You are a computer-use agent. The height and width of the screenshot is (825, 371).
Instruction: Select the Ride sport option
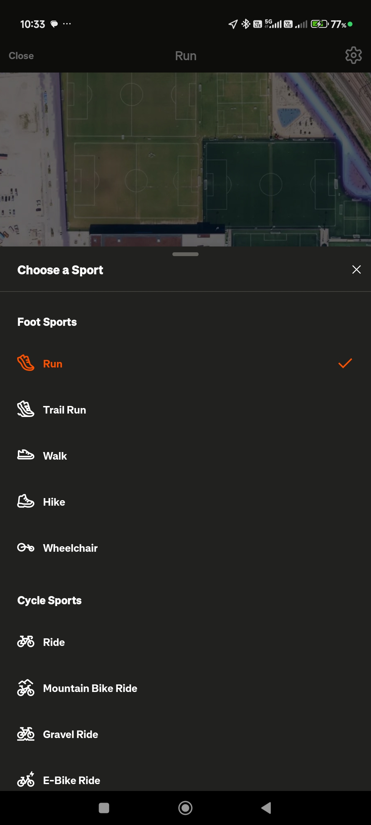54,642
